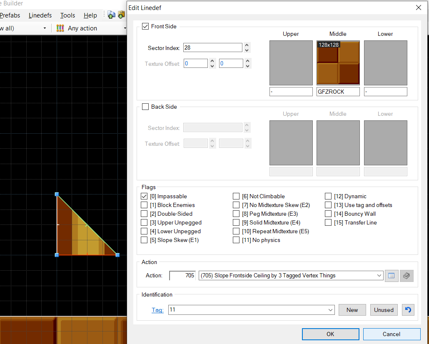Select the GFZROCK middle texture thumbnail

tap(338, 63)
